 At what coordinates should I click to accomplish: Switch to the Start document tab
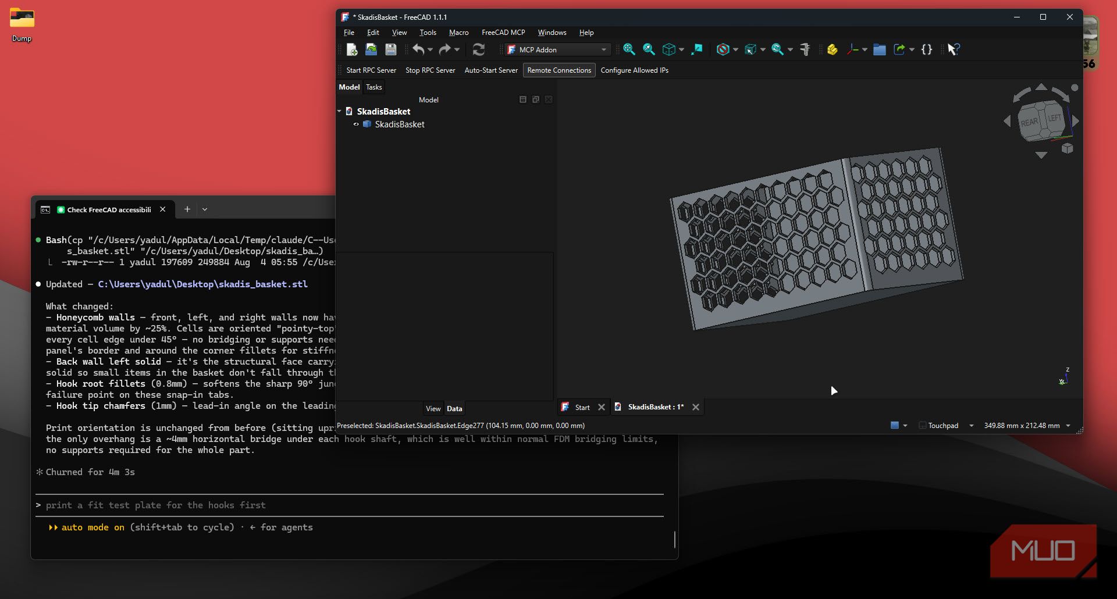582,408
